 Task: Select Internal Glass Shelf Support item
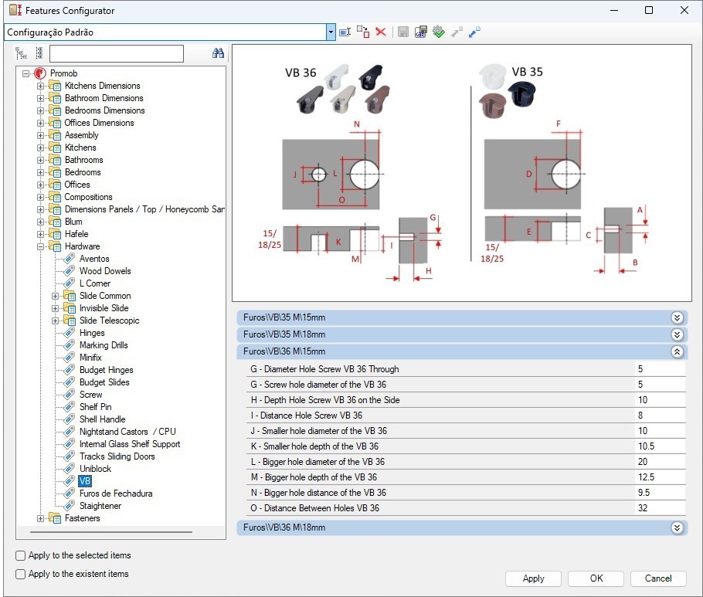point(130,444)
